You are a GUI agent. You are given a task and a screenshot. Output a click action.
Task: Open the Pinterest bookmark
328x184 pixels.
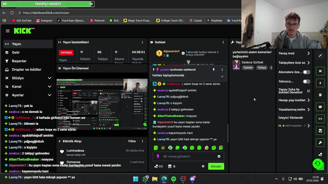pos(97,20)
